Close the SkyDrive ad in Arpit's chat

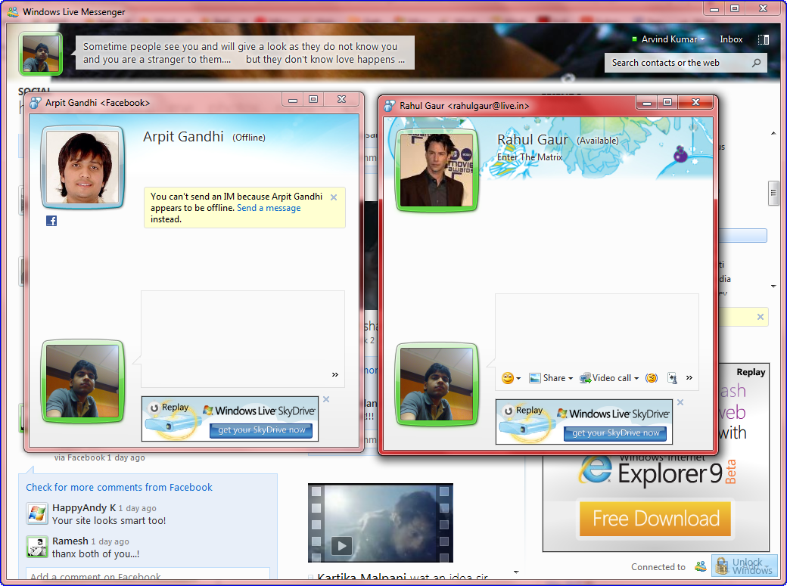click(x=326, y=399)
